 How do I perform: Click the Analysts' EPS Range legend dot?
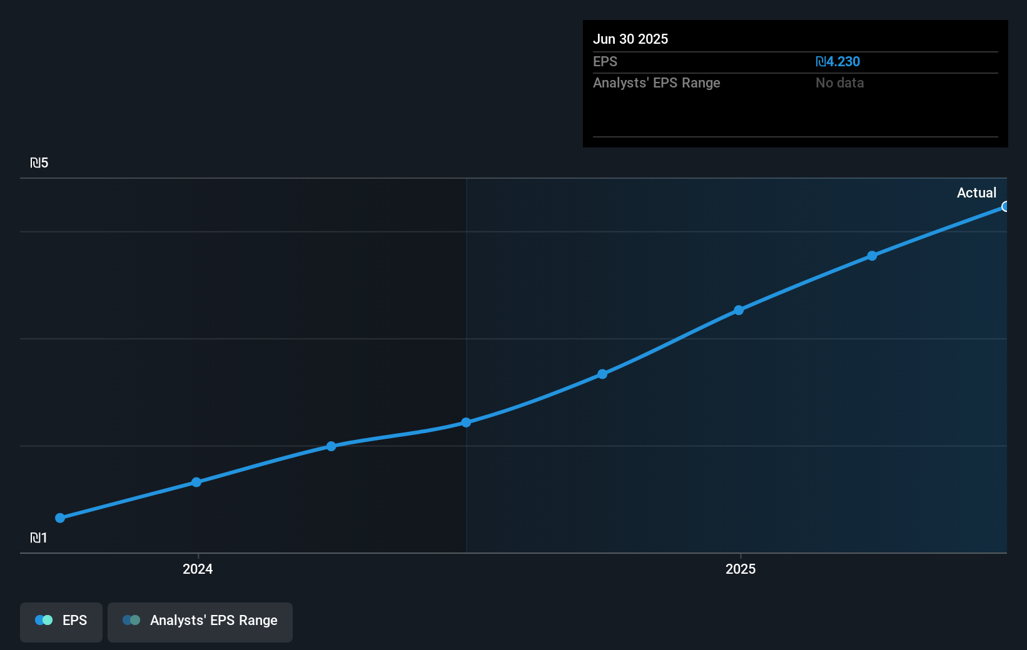(x=131, y=620)
